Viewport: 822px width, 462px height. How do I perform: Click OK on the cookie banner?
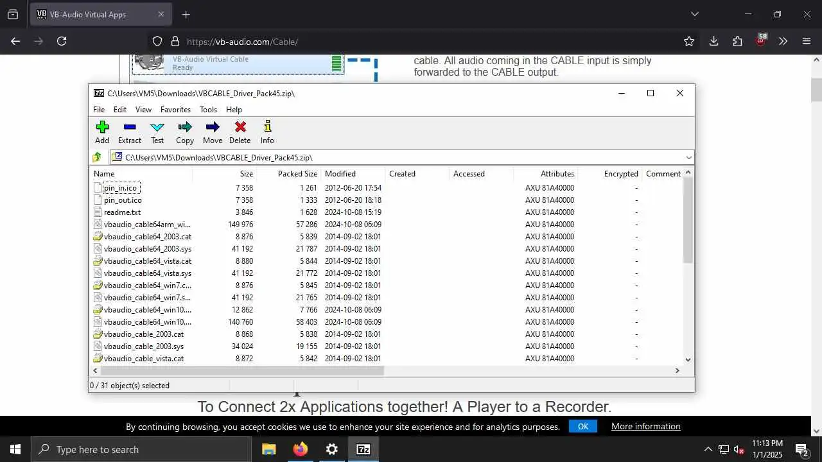tap(583, 426)
